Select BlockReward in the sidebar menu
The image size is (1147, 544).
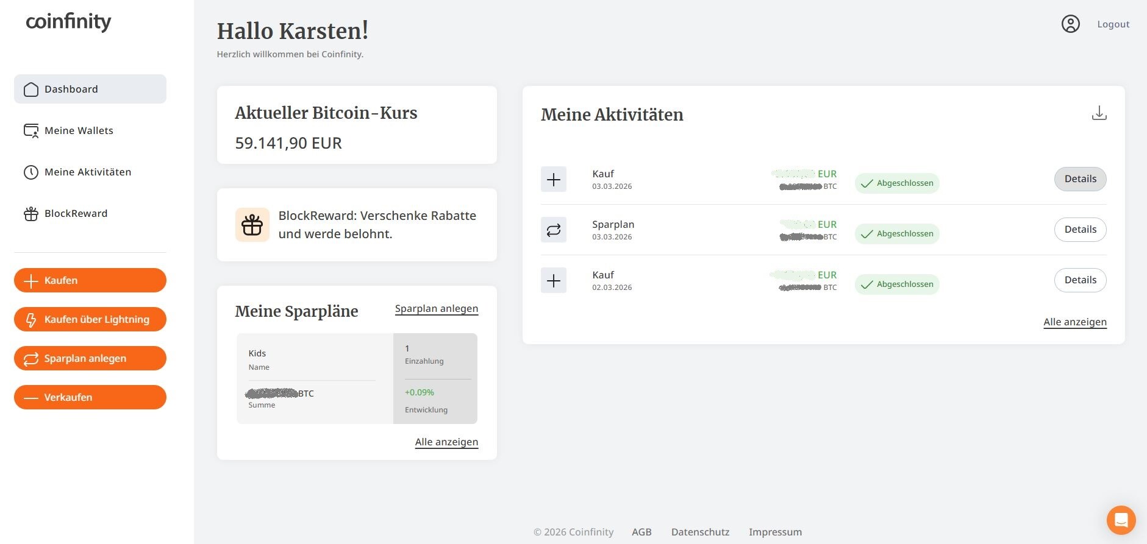coord(76,213)
